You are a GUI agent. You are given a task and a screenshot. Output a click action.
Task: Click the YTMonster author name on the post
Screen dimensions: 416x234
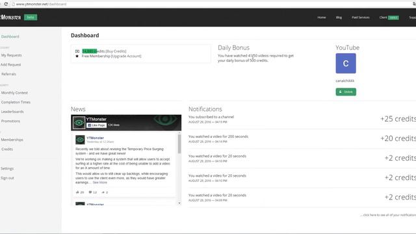(95, 138)
